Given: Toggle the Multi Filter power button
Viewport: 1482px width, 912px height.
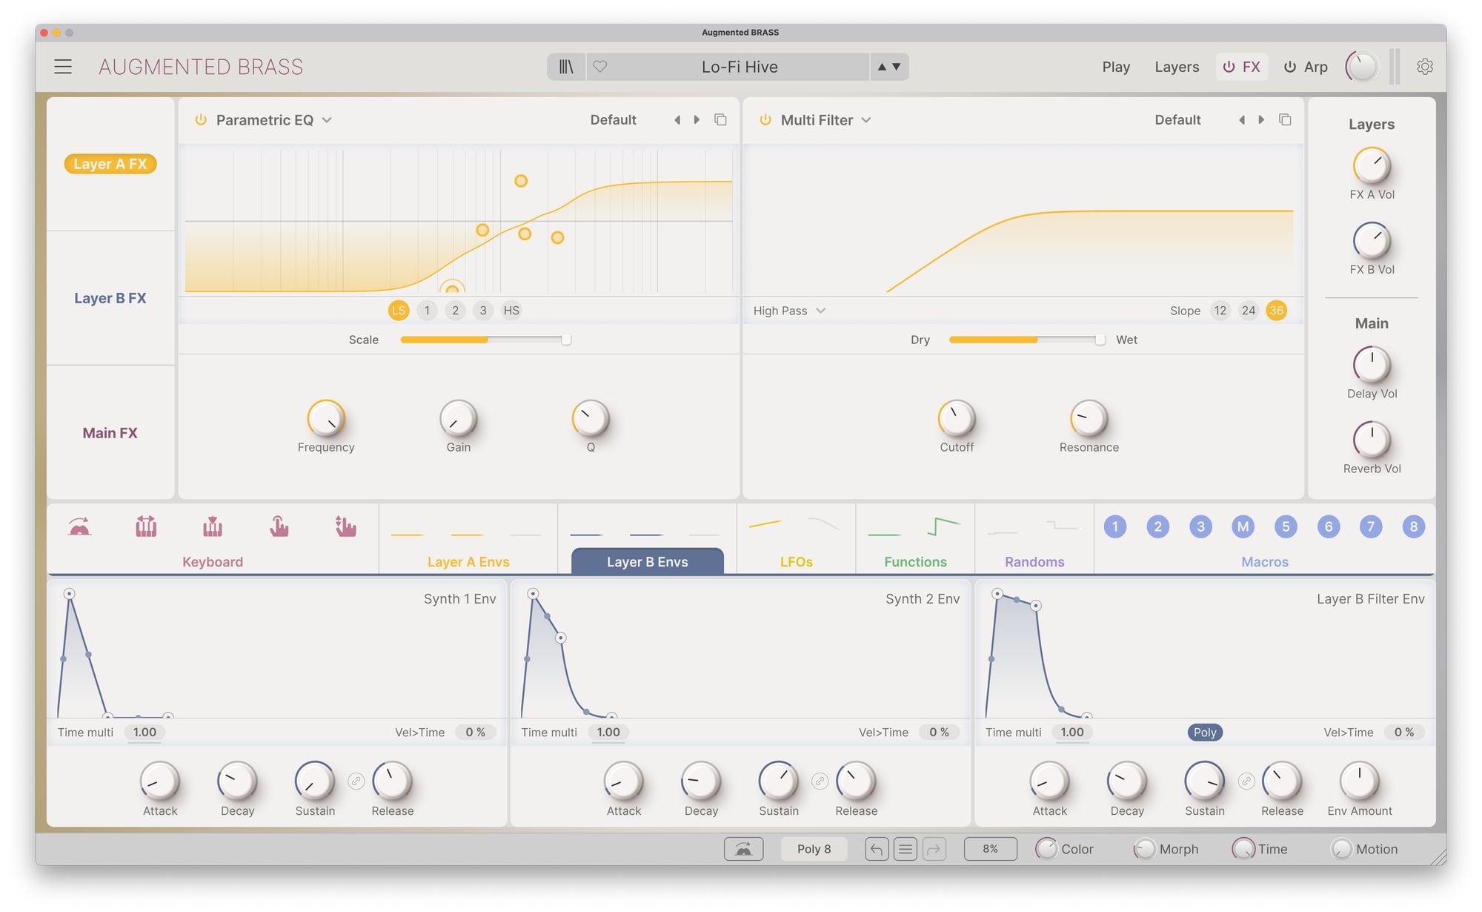Looking at the screenshot, I should click(x=765, y=120).
